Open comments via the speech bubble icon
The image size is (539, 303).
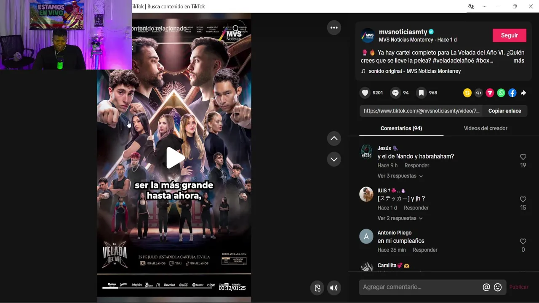coord(395,93)
